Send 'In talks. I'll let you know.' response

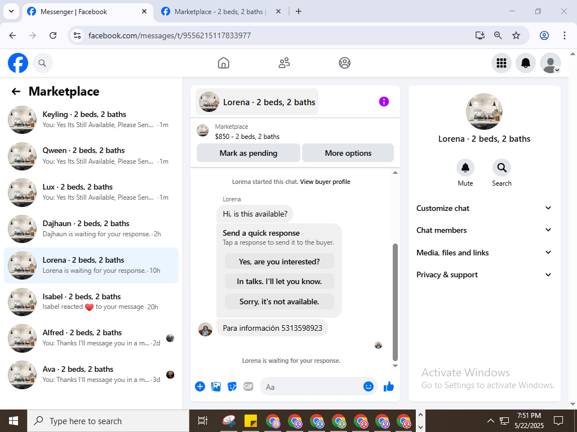click(279, 281)
